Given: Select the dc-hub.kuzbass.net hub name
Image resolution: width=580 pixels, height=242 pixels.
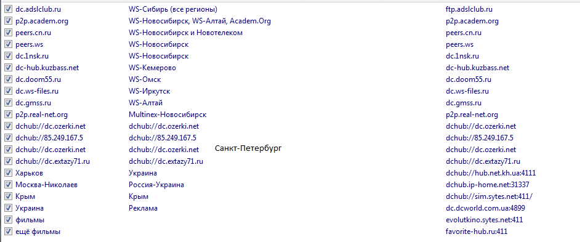Looking at the screenshot, I should [47, 68].
